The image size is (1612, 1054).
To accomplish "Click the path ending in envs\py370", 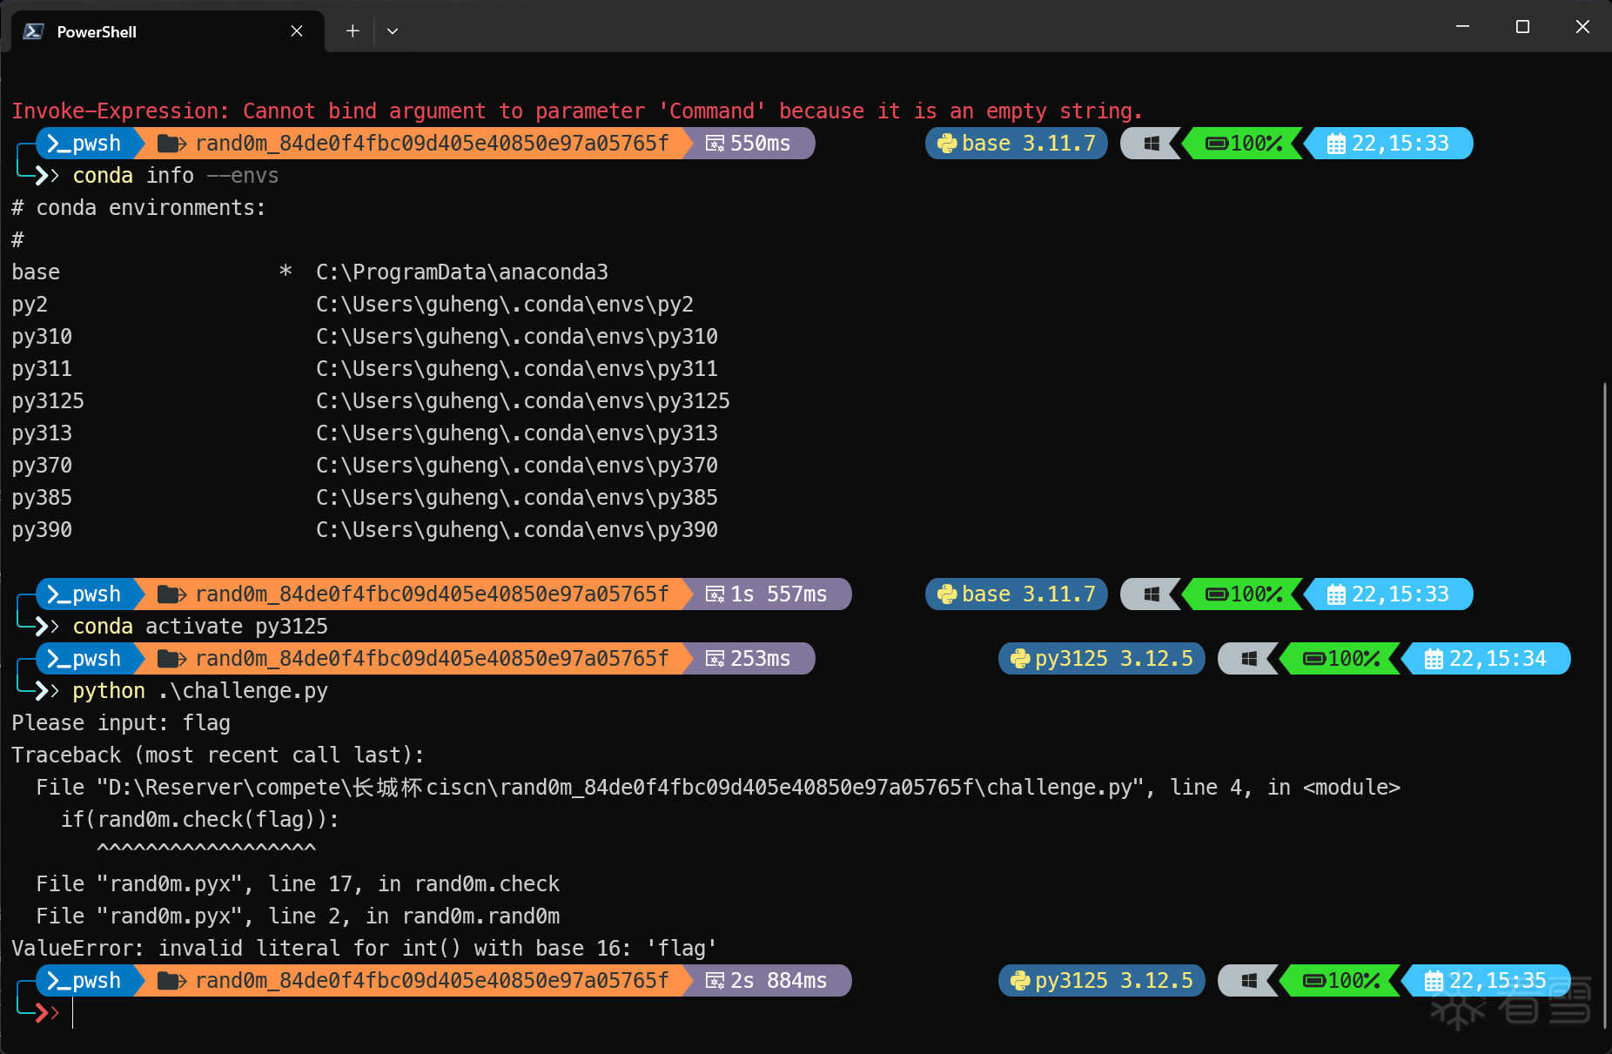I will 517,466.
